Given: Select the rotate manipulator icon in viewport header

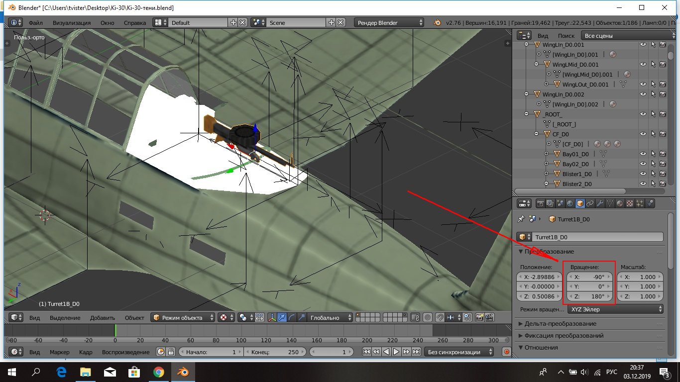Looking at the screenshot, I should [x=292, y=318].
